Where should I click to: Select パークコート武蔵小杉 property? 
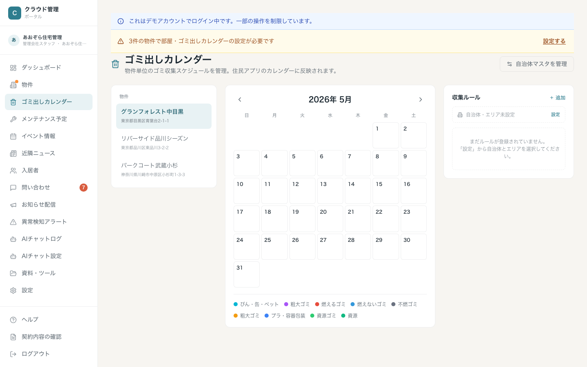point(164,170)
